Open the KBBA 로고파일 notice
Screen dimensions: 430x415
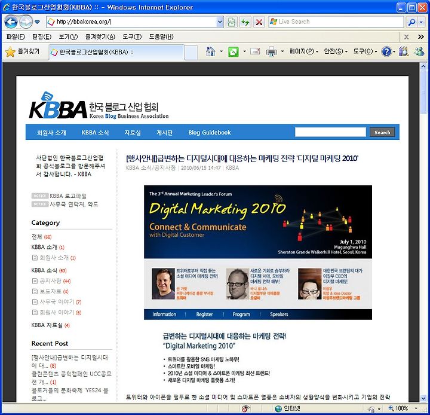(68, 196)
